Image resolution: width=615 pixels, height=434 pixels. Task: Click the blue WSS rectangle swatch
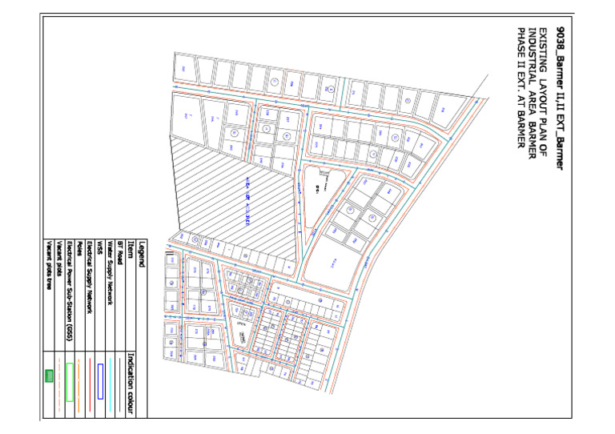coord(100,381)
